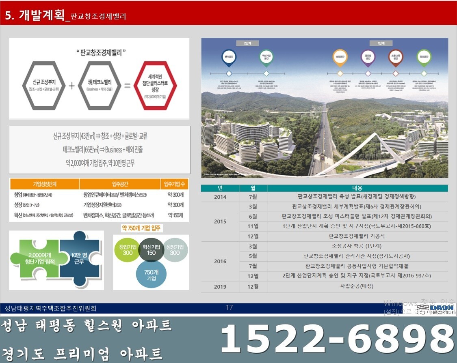This screenshot has height=363, width=457.
Task: Click the subtitle 판교창조경제밸리 in the red header
Action: tap(98, 16)
